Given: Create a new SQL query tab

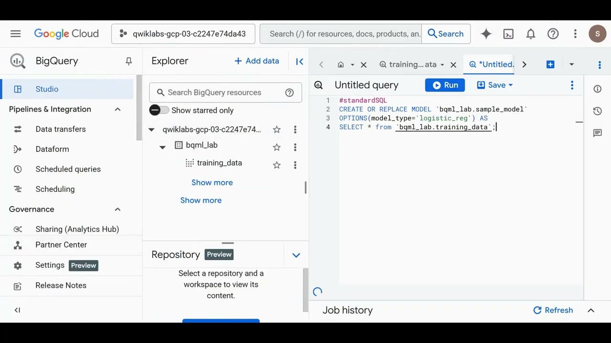Looking at the screenshot, I should click(550, 64).
